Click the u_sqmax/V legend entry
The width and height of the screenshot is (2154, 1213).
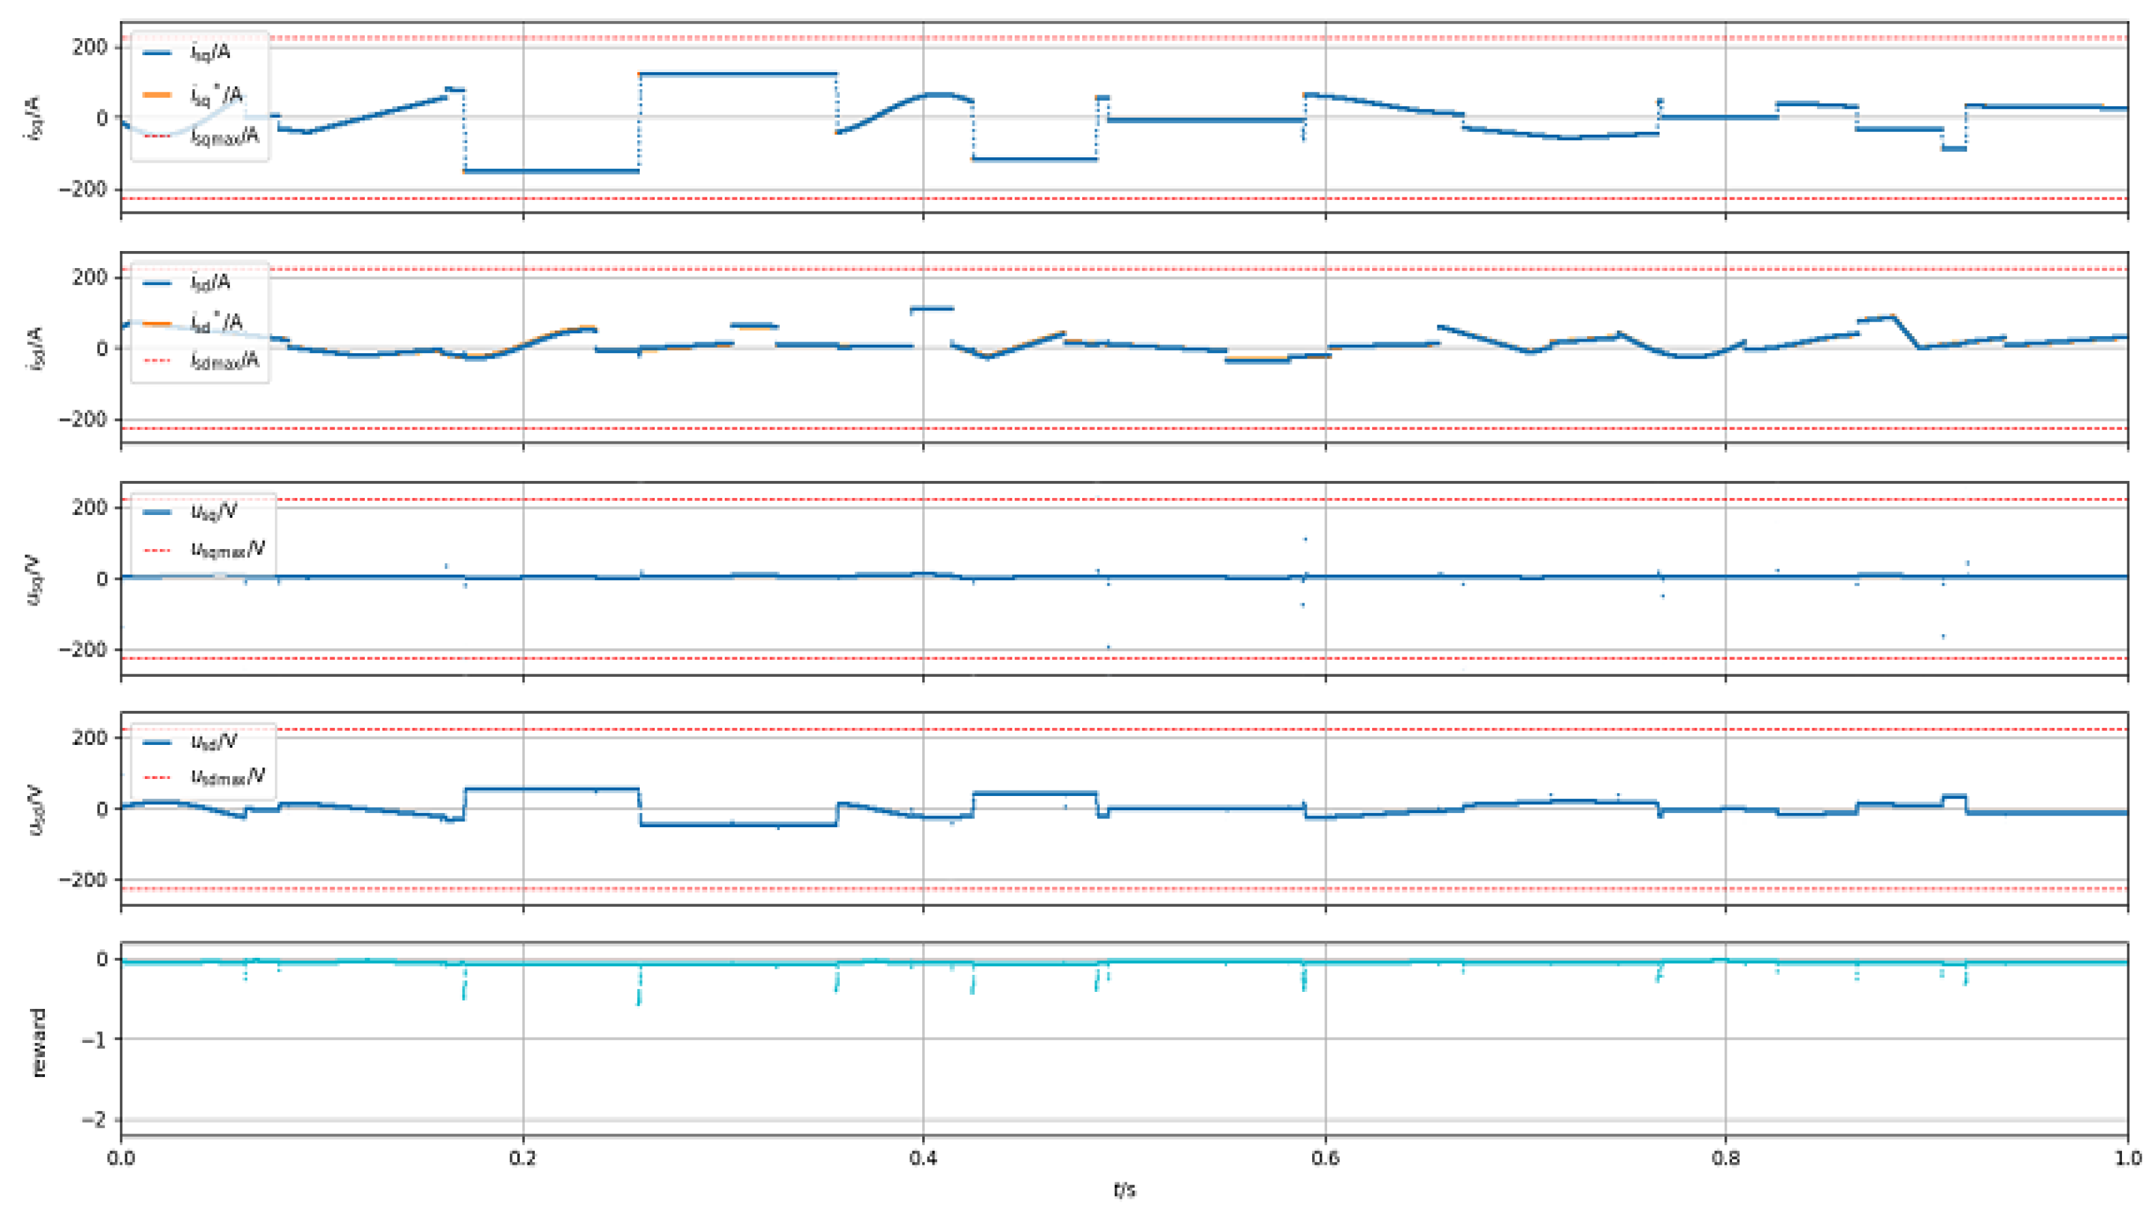coord(227,549)
